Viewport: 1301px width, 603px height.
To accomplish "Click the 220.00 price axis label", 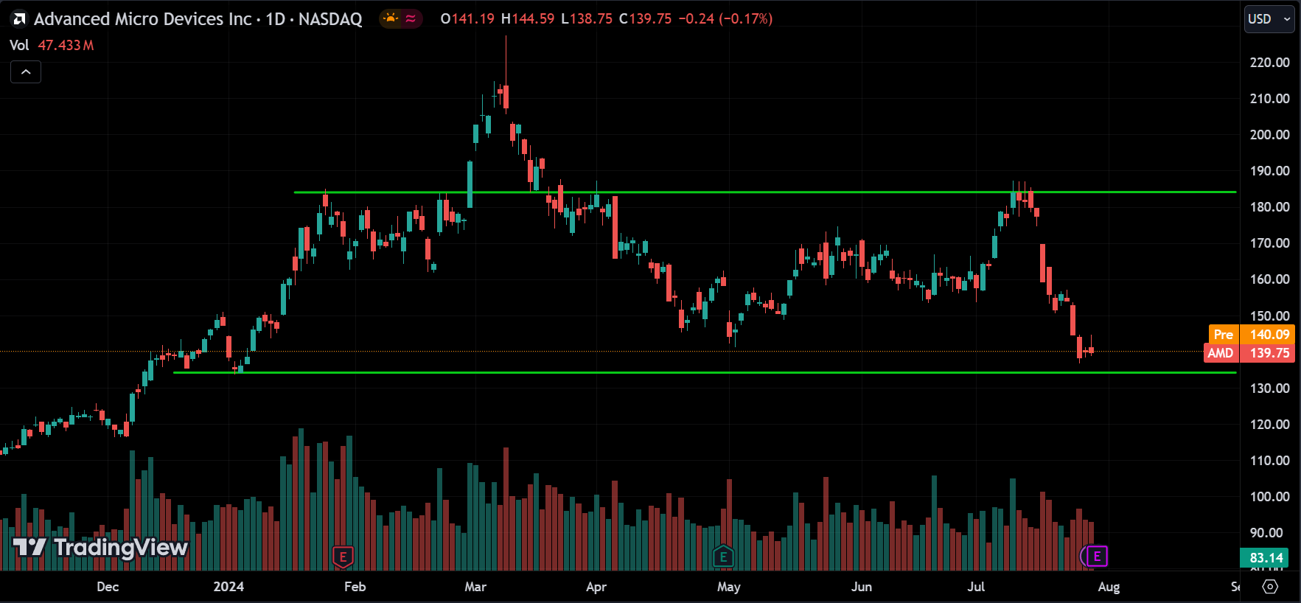I will [x=1269, y=63].
